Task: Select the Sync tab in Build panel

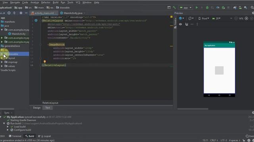Action: [x=7, y=113]
